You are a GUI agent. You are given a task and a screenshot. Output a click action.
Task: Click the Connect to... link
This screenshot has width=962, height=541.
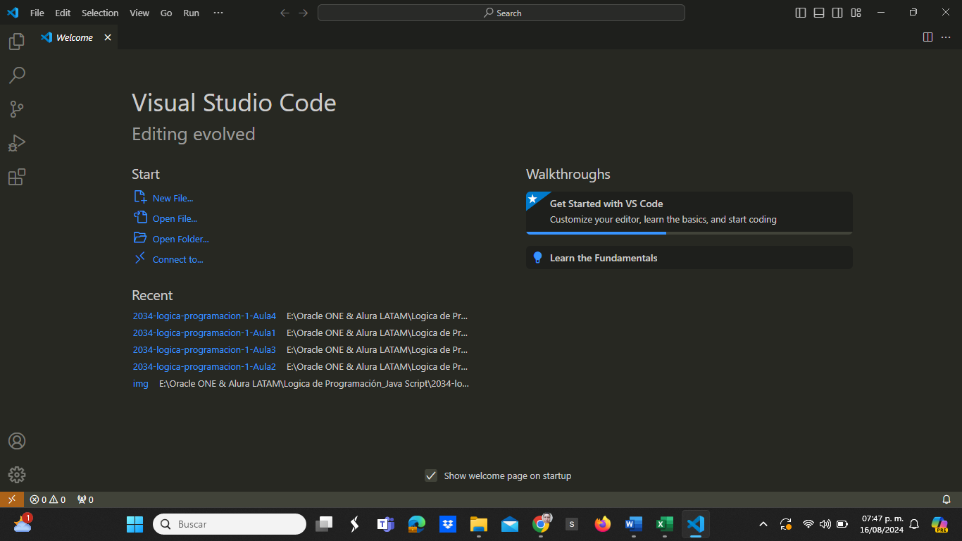point(168,259)
